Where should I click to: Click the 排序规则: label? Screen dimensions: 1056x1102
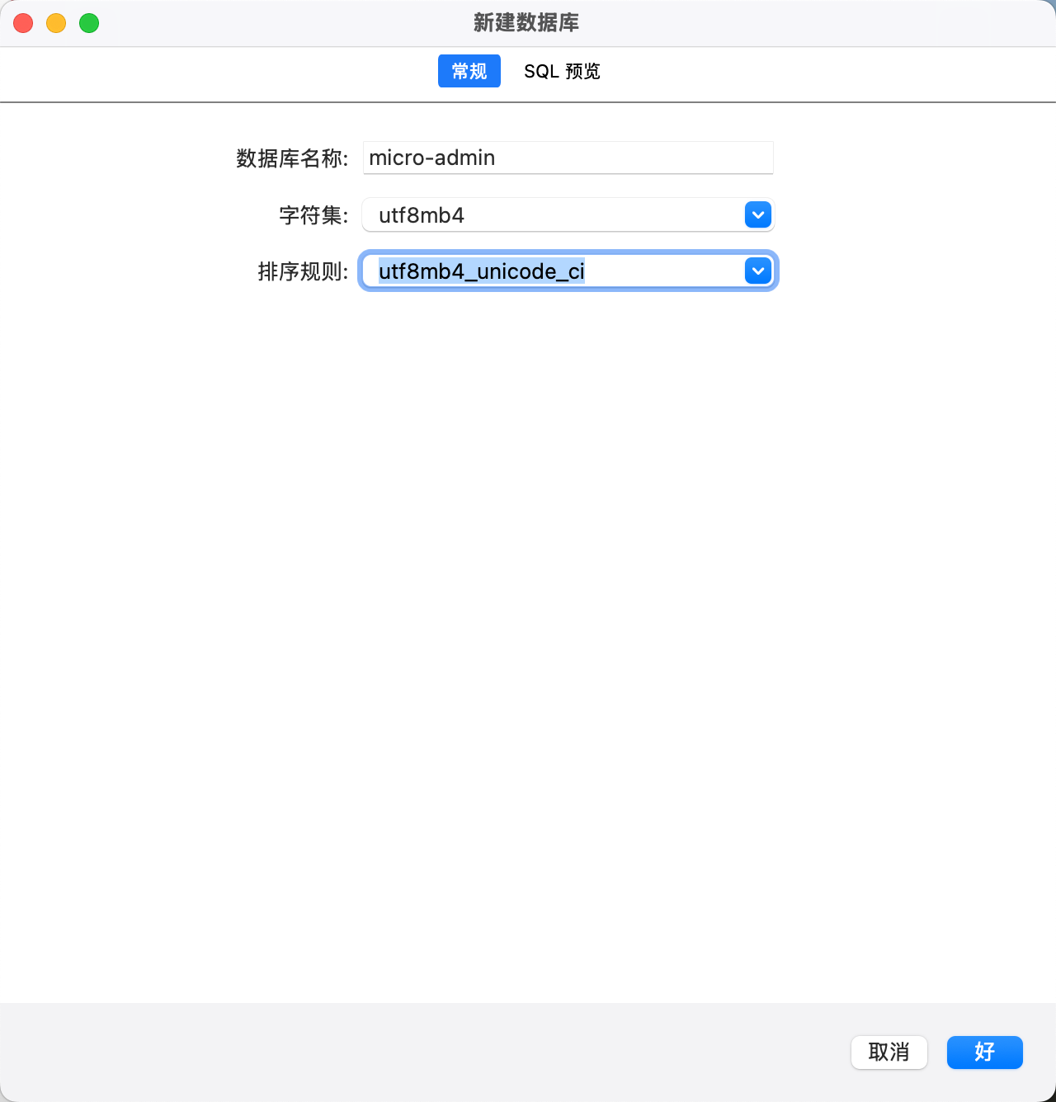pos(303,271)
